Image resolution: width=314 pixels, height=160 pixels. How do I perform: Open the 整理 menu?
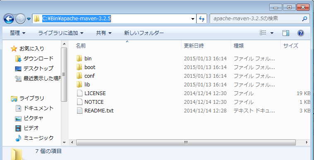[18, 33]
